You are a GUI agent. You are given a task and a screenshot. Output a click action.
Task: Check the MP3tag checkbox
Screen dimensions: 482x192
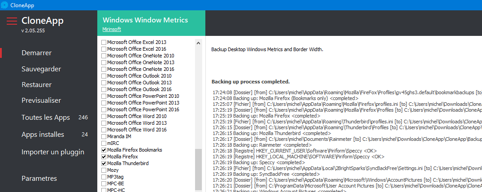(104, 177)
